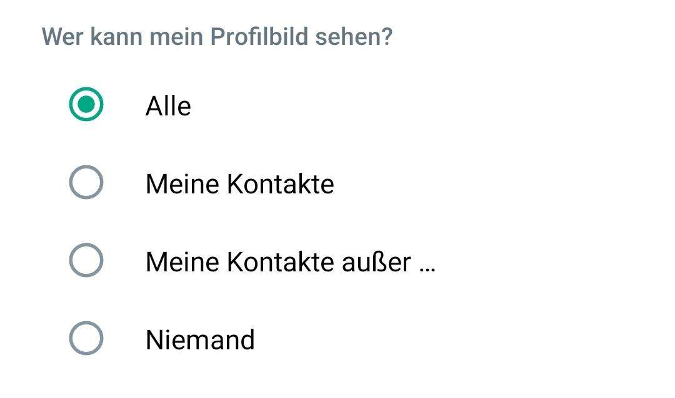The width and height of the screenshot is (675, 398).
Task: Click the green selected circle icon
Action: click(x=86, y=105)
